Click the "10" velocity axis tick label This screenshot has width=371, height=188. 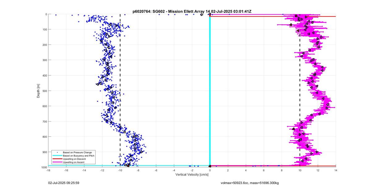pos(300,170)
